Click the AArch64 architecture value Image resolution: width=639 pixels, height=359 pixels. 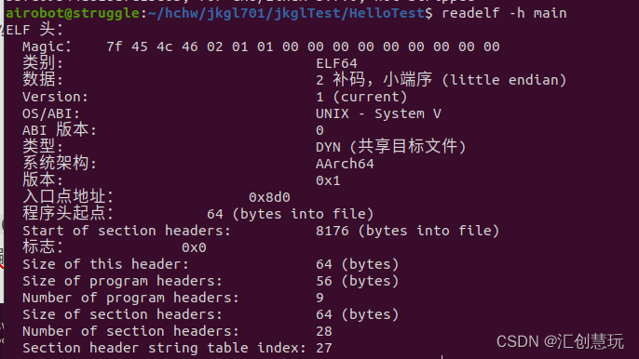pyautogui.click(x=345, y=164)
